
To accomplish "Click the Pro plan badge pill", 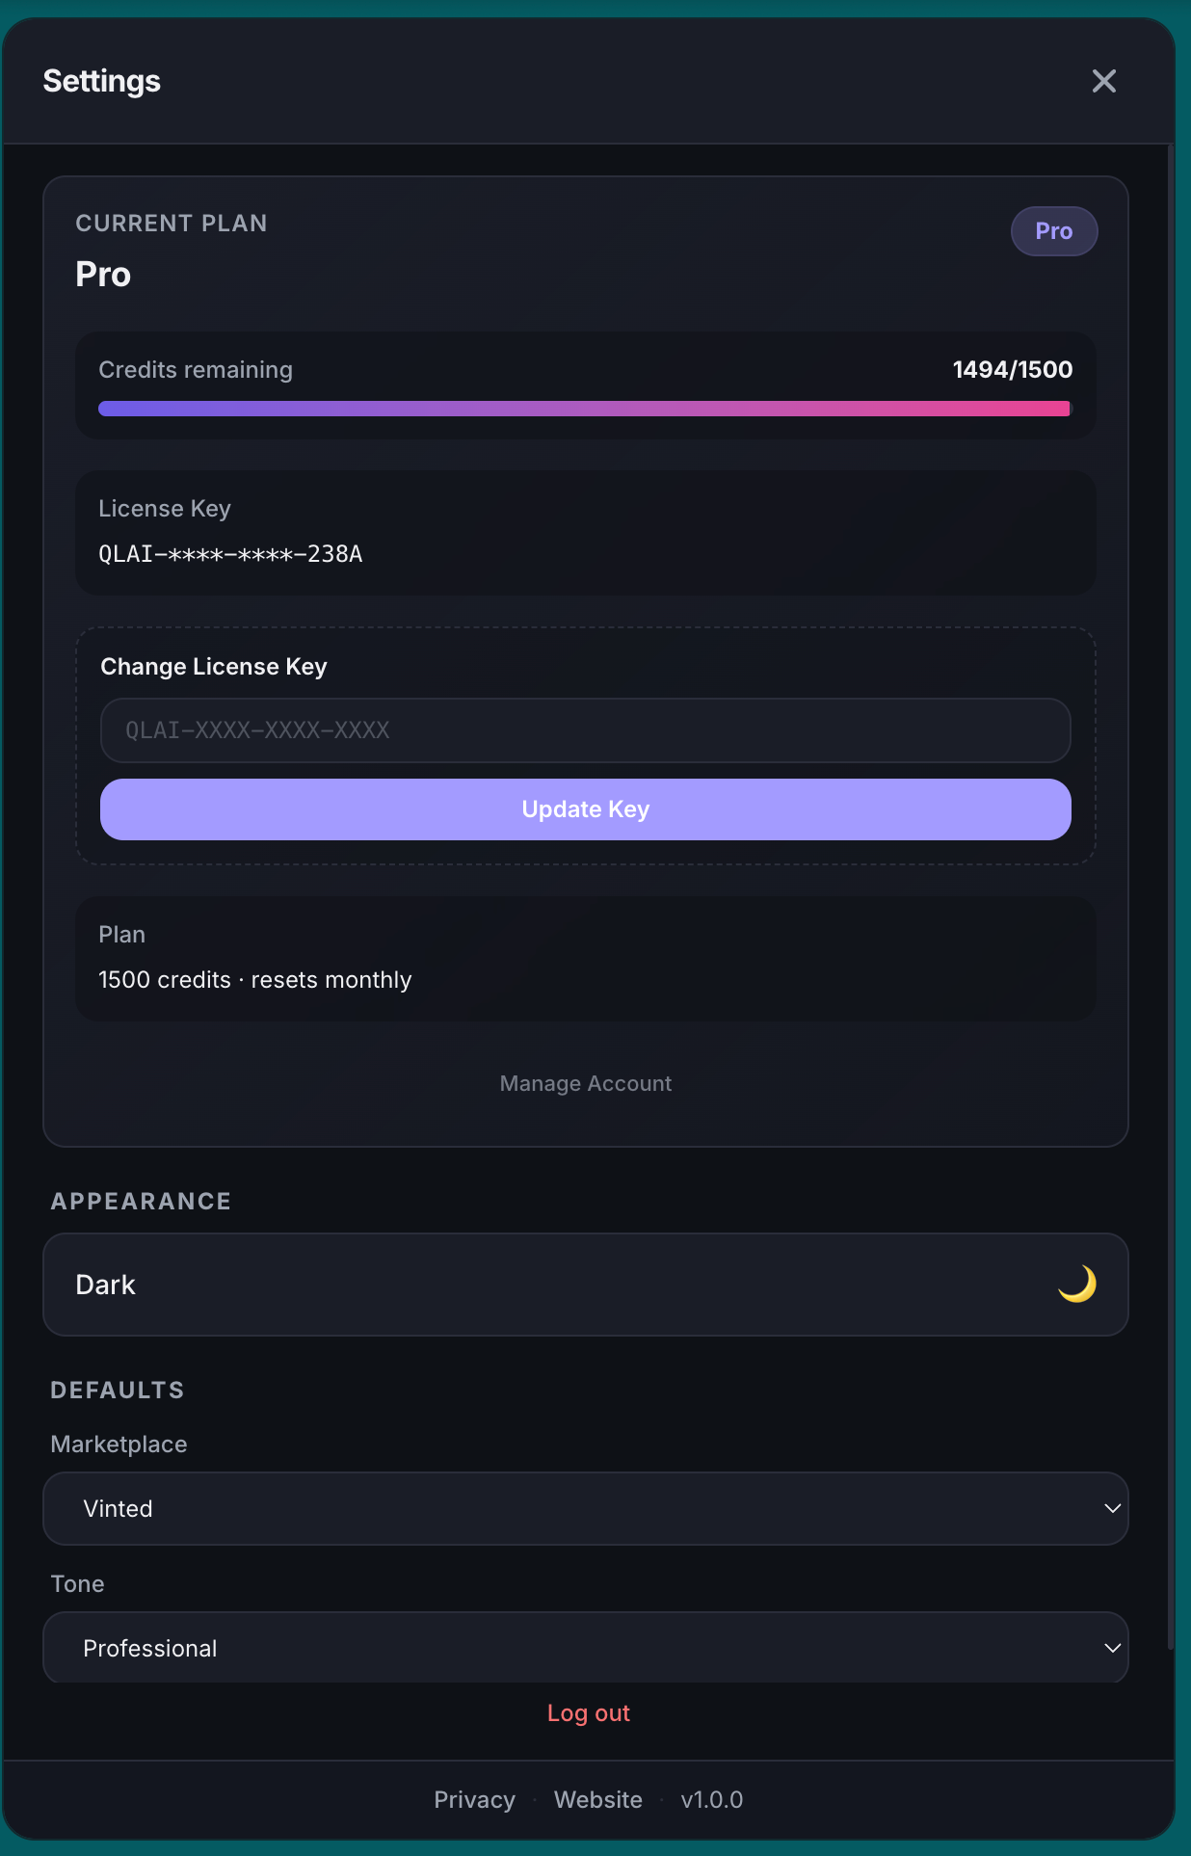I will pos(1053,231).
